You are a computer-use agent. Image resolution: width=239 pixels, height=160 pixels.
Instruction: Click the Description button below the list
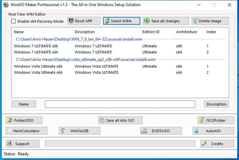(x=216, y=104)
